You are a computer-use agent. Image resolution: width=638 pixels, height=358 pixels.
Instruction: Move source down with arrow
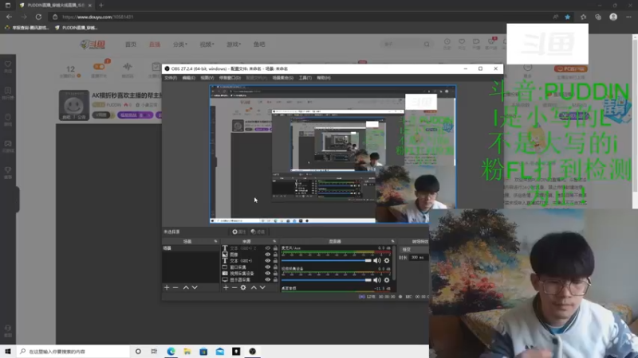click(262, 287)
